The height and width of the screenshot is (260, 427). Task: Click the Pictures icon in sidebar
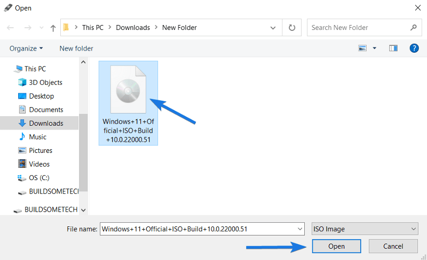tap(22, 150)
